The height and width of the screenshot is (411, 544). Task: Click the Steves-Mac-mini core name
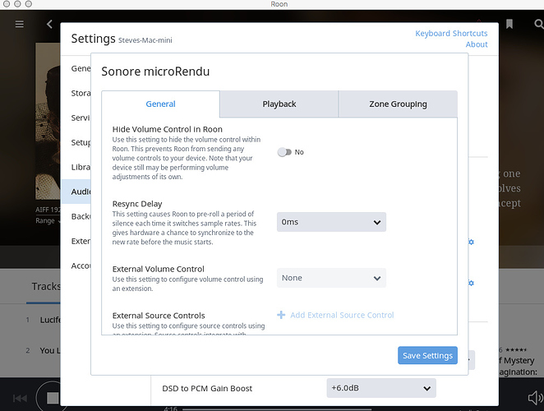[x=145, y=40]
